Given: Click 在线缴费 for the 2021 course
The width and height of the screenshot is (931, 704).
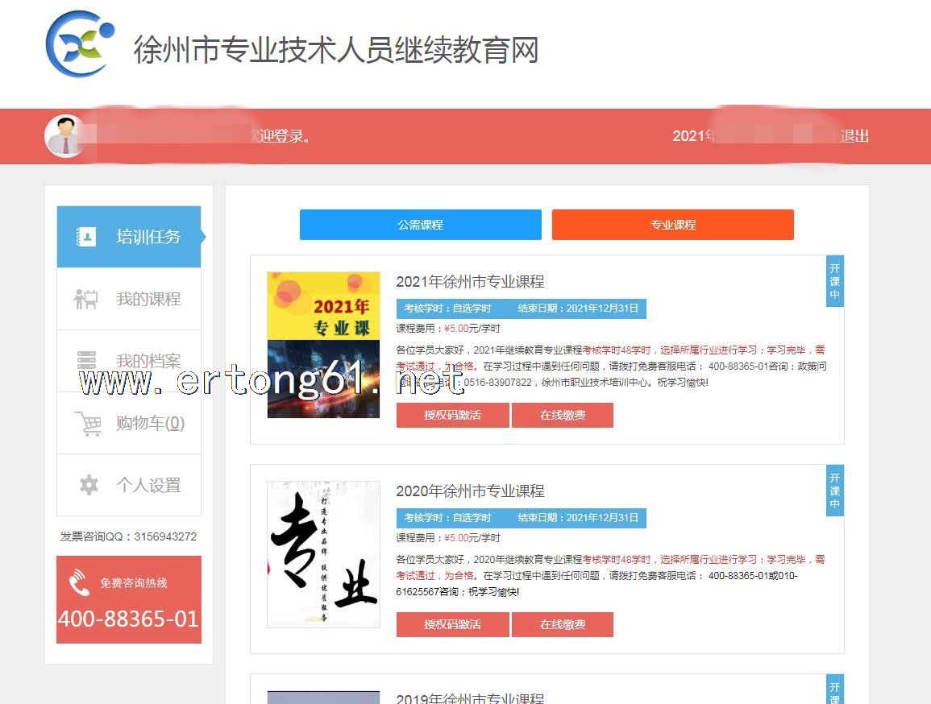Looking at the screenshot, I should point(563,415).
